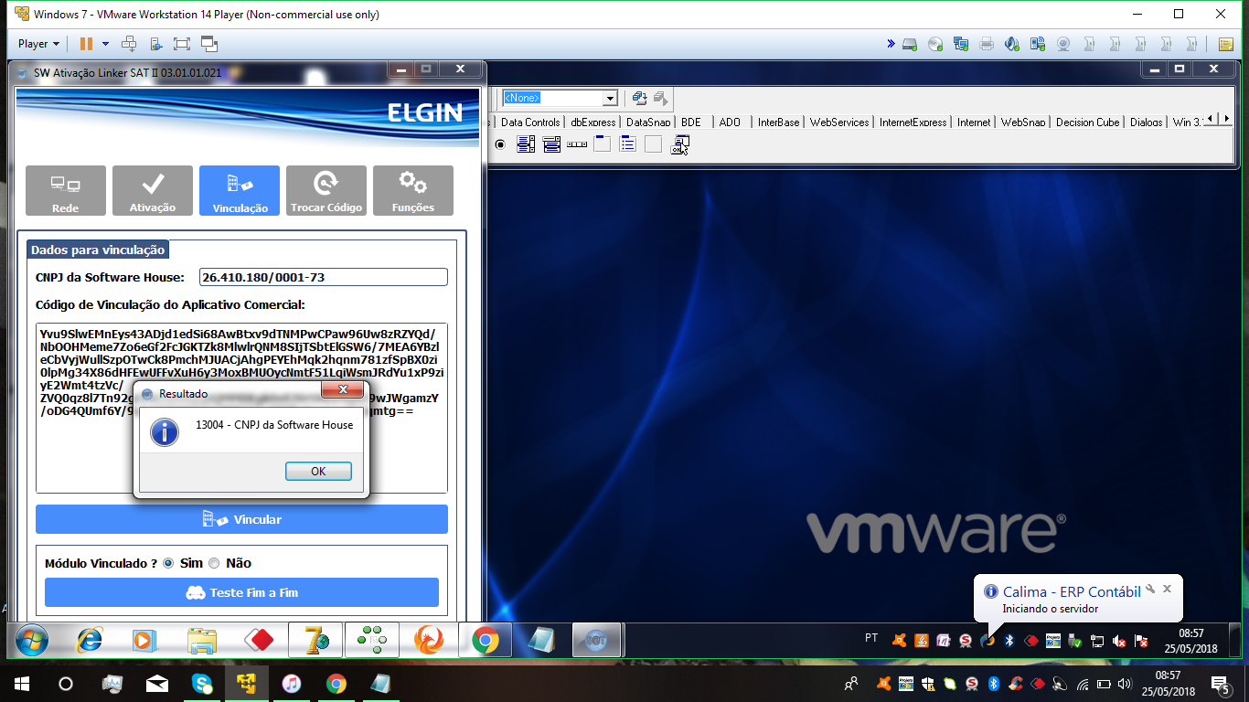Screen dimensions: 1249x702
Task: Open the Rede network settings button
Action: pos(65,190)
